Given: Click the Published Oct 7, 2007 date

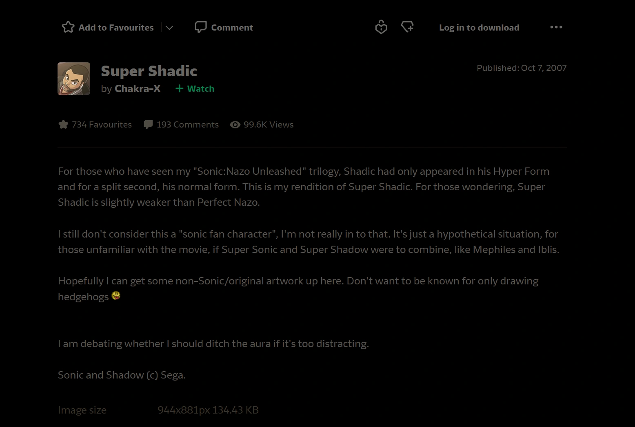Looking at the screenshot, I should [522, 68].
